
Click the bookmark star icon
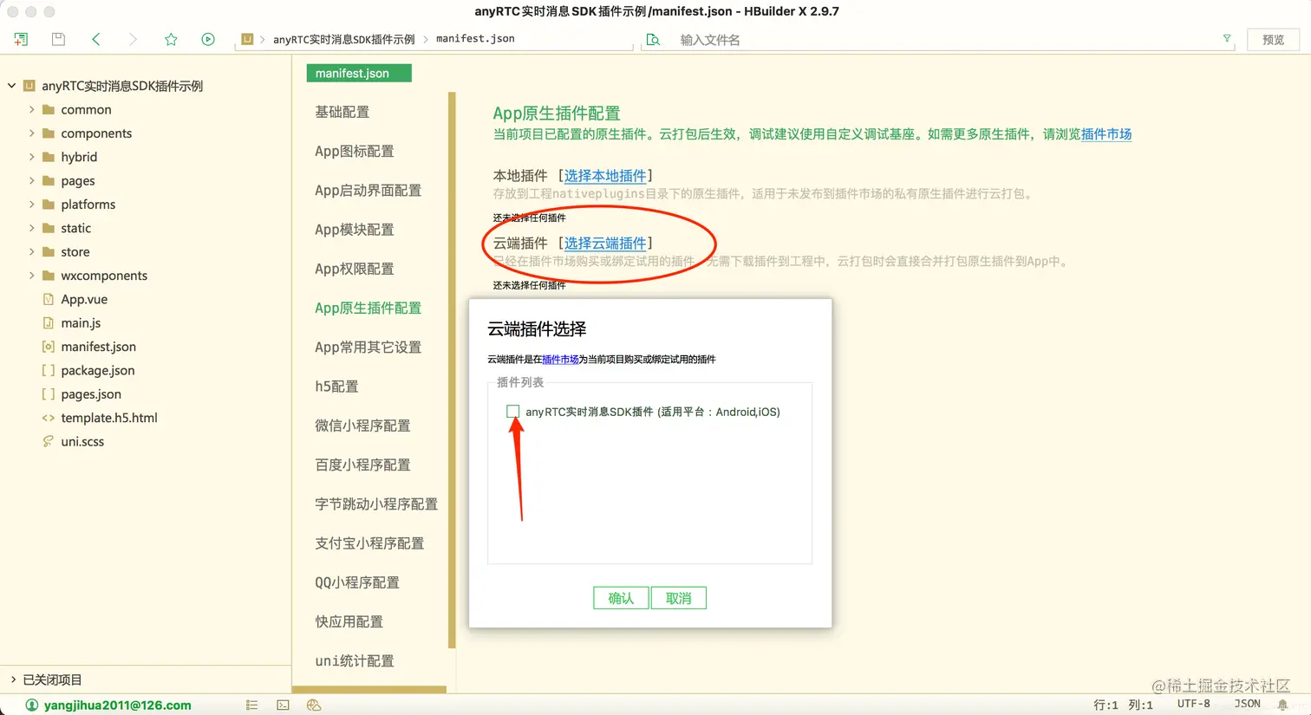pyautogui.click(x=171, y=39)
